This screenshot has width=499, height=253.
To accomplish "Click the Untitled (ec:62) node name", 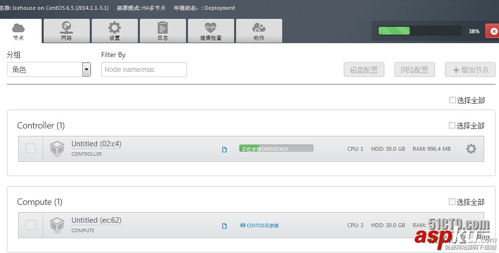I will pos(96,220).
